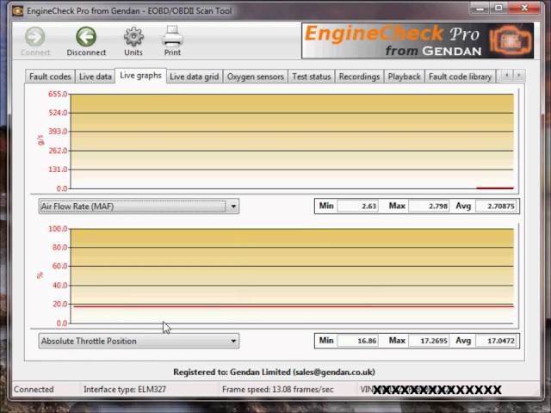
Task: Open the Live data grid tab
Action: coord(195,77)
